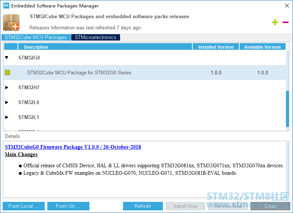Screen dimensions: 293x213
Task: Click the From Local button
Action: click(x=23, y=206)
